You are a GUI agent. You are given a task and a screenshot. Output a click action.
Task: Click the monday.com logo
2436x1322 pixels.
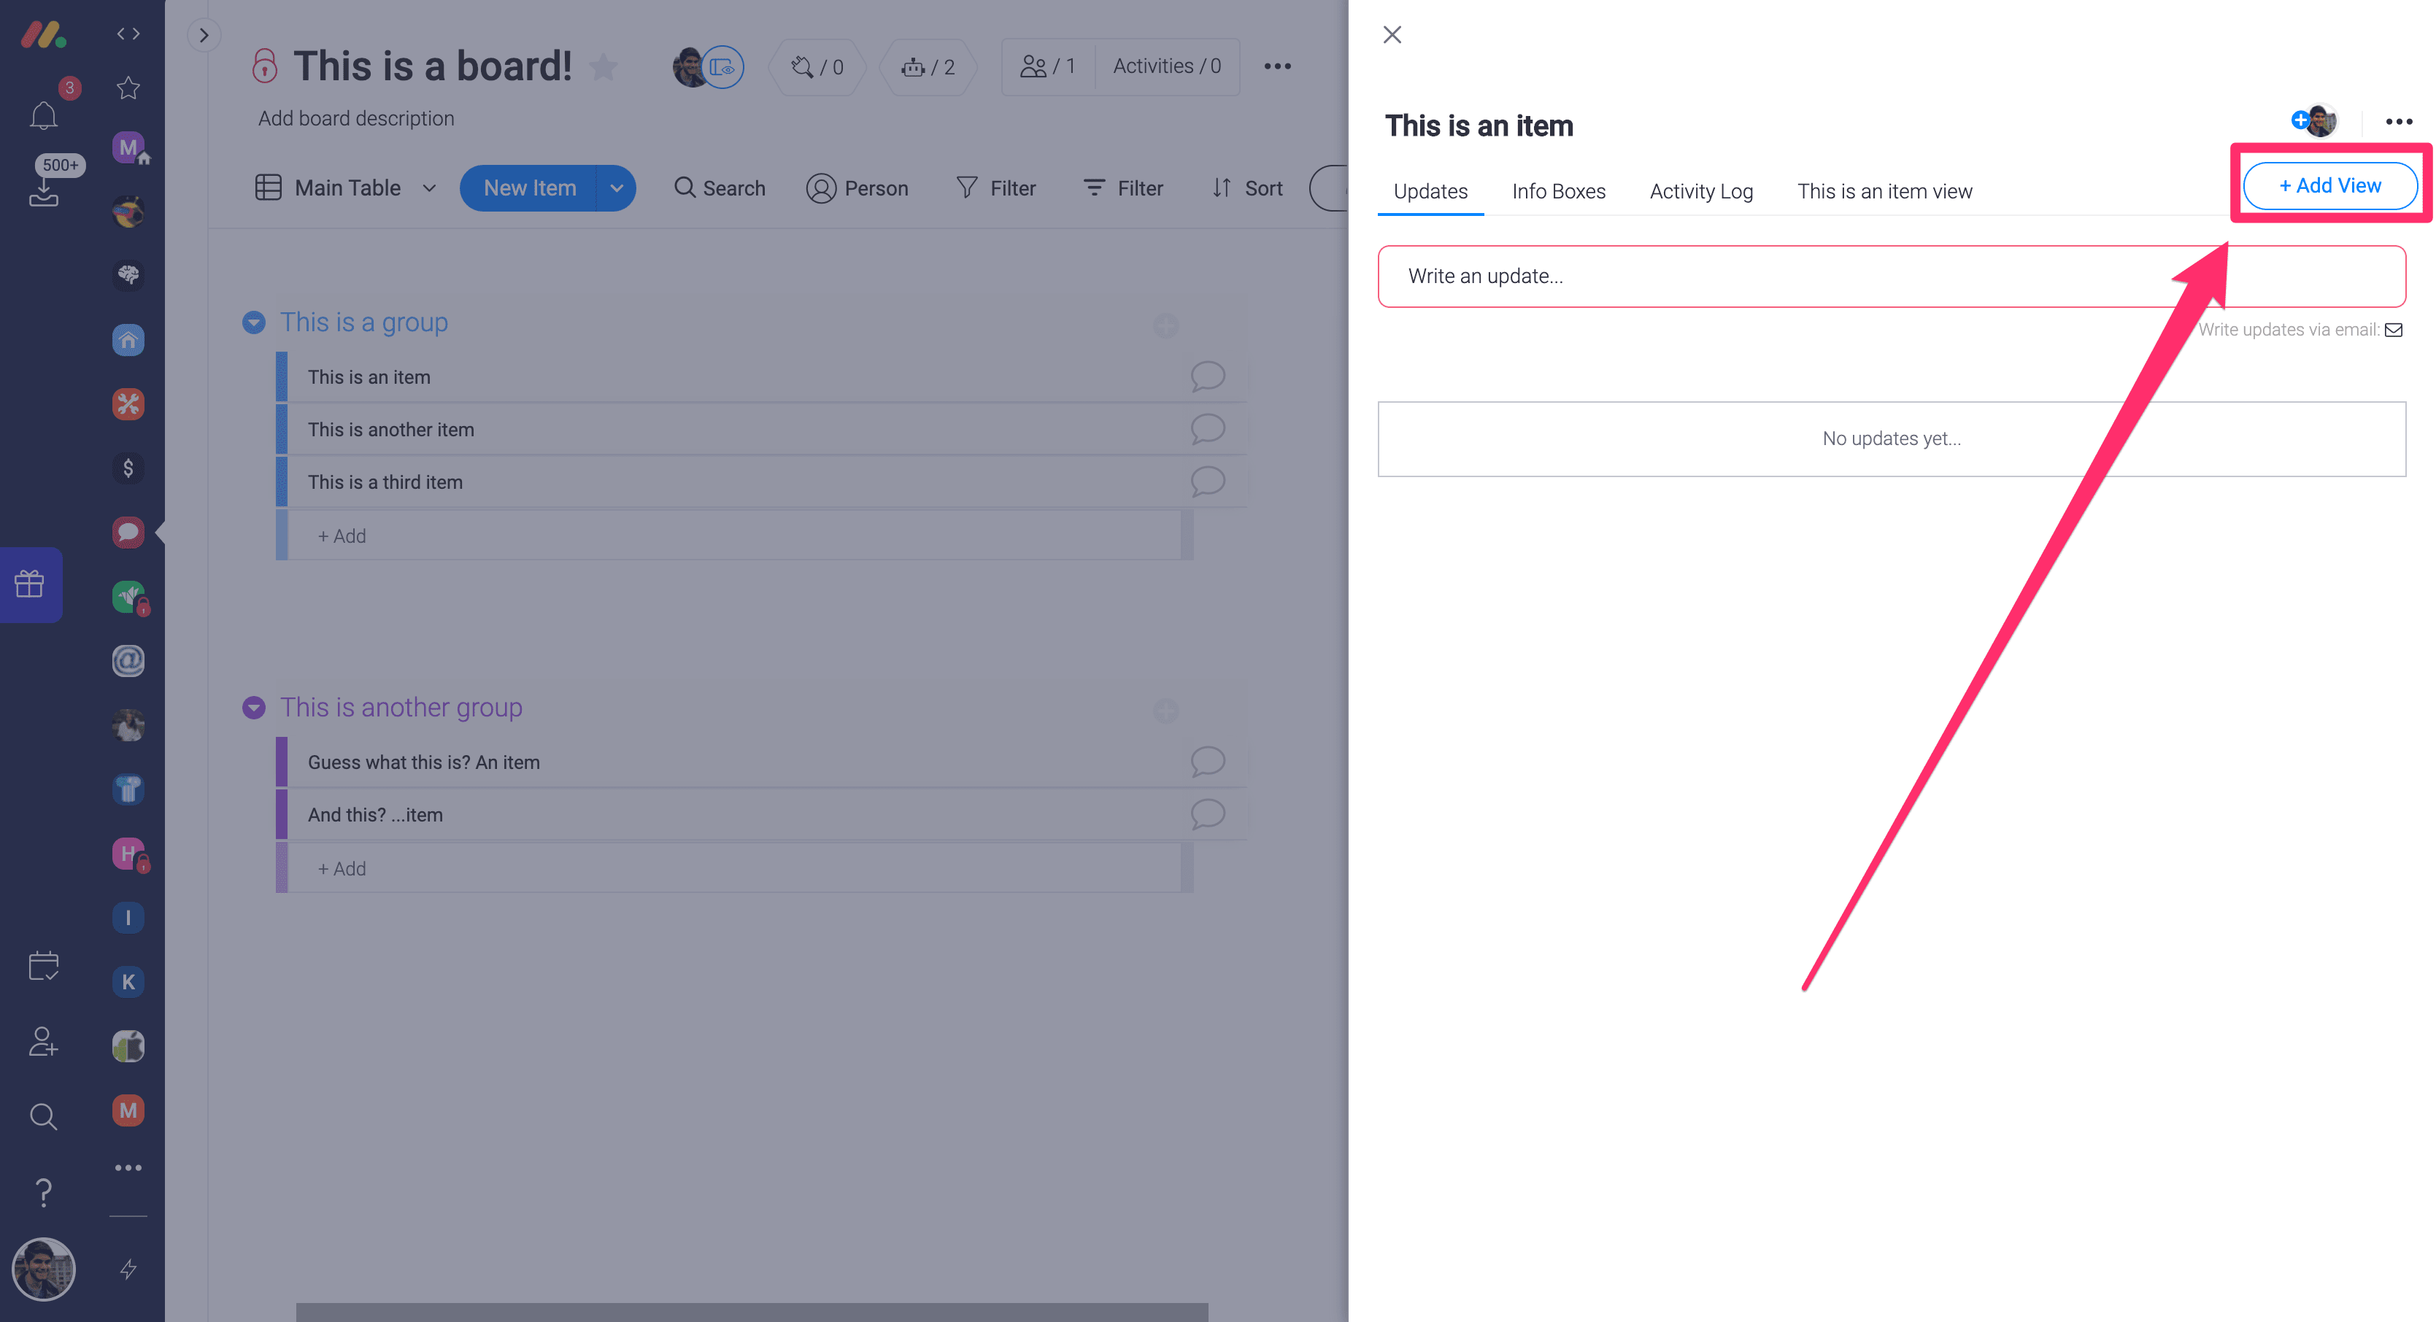pos(44,35)
